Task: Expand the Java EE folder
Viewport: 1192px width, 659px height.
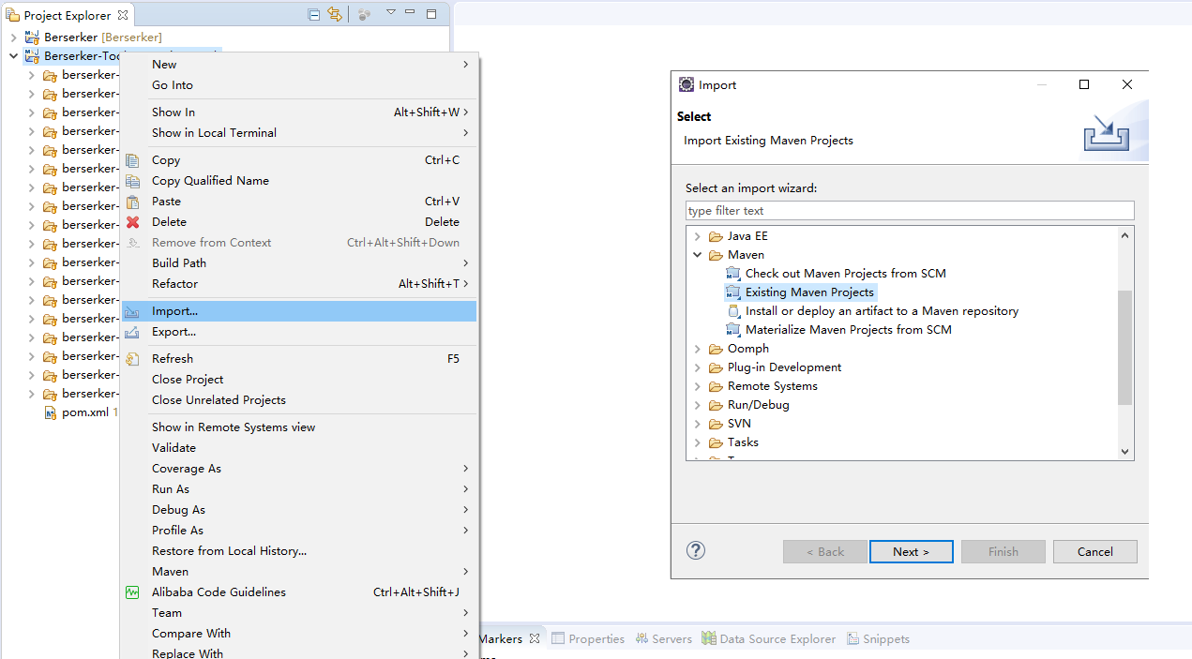Action: pos(697,236)
